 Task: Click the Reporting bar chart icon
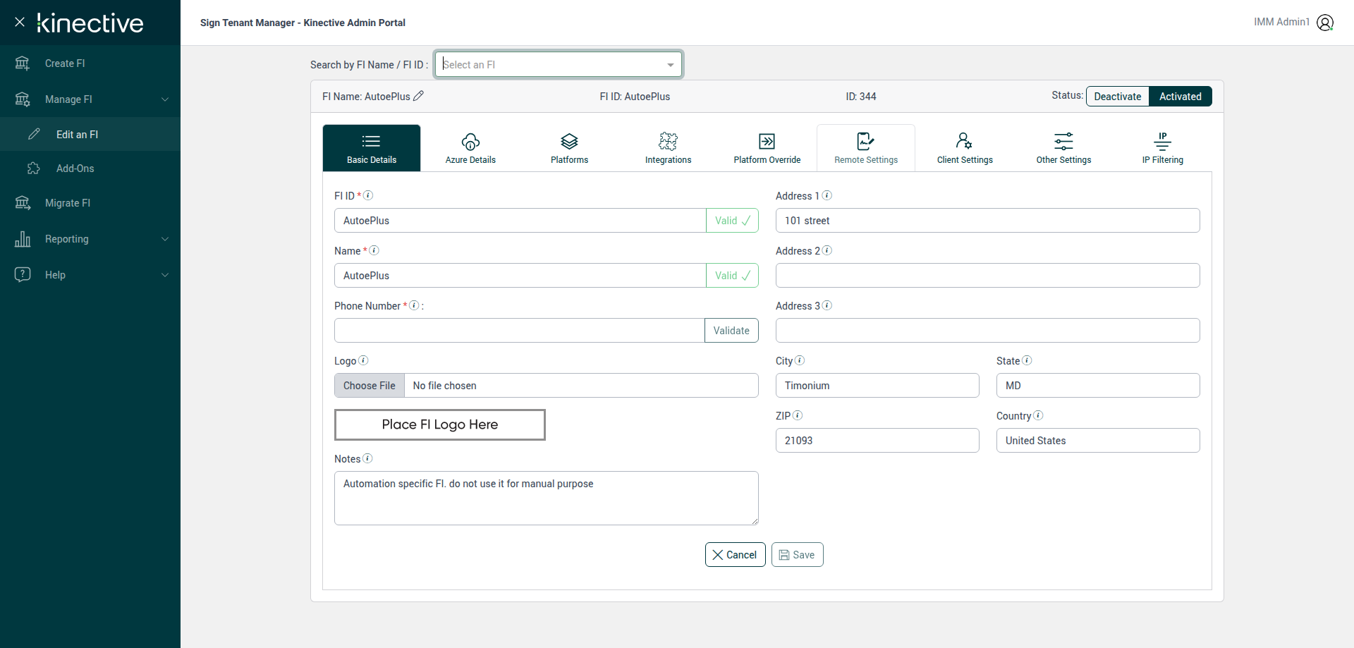[x=23, y=239]
